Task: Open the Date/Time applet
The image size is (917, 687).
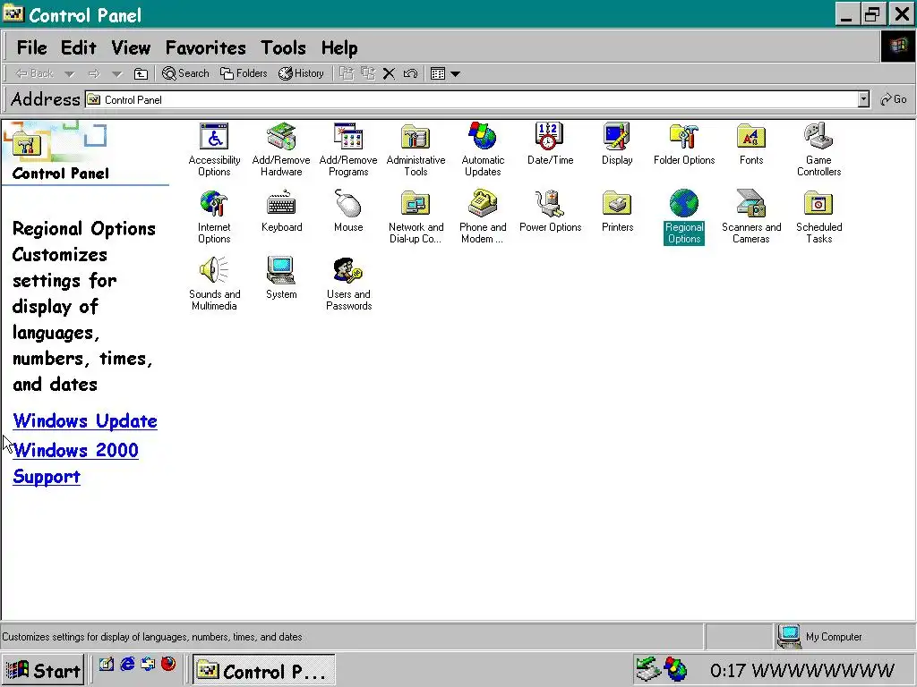Action: [x=550, y=143]
